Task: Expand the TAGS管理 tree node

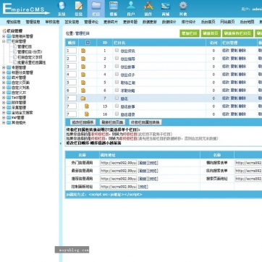Action: pos(4,98)
